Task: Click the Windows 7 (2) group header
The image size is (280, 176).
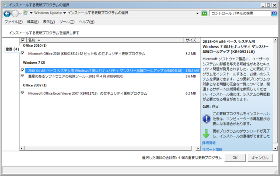Action: pyautogui.click(x=34, y=62)
